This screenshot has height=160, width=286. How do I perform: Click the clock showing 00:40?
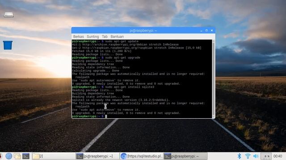278,156
